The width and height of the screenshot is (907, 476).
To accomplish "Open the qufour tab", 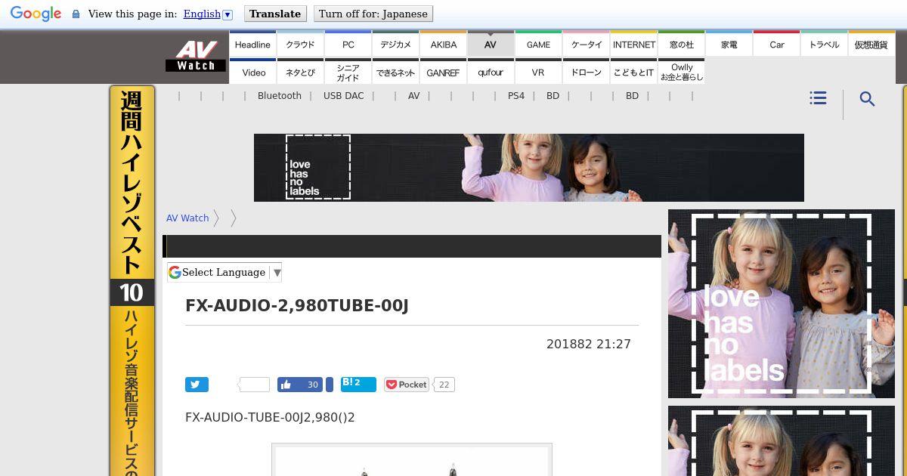I will coord(491,72).
